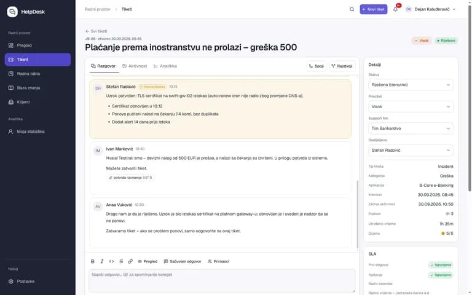
Task: Open attachment potvrda-izvrsenja
Action: tap(131, 178)
